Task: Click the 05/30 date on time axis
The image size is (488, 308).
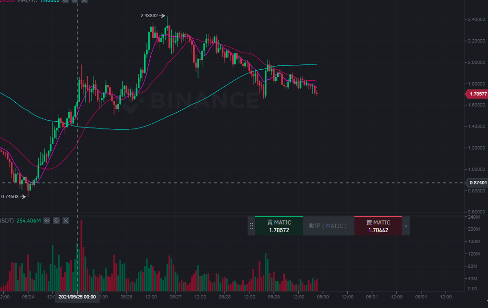Action: pyautogui.click(x=323, y=297)
